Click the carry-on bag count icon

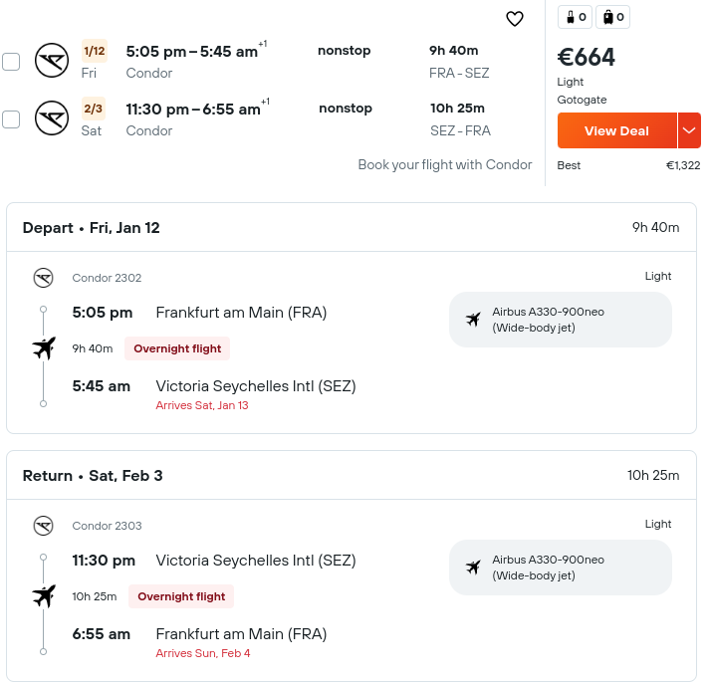575,17
